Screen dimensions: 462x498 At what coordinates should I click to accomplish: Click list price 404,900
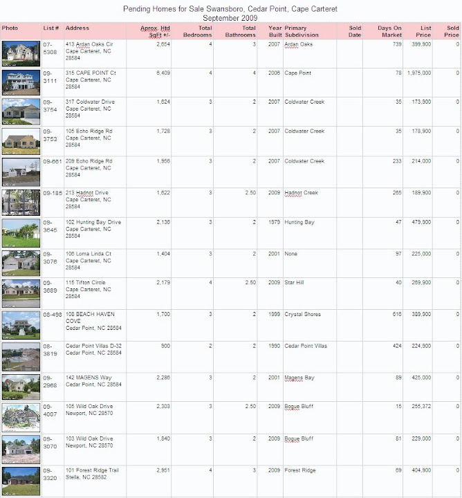pos(421,470)
